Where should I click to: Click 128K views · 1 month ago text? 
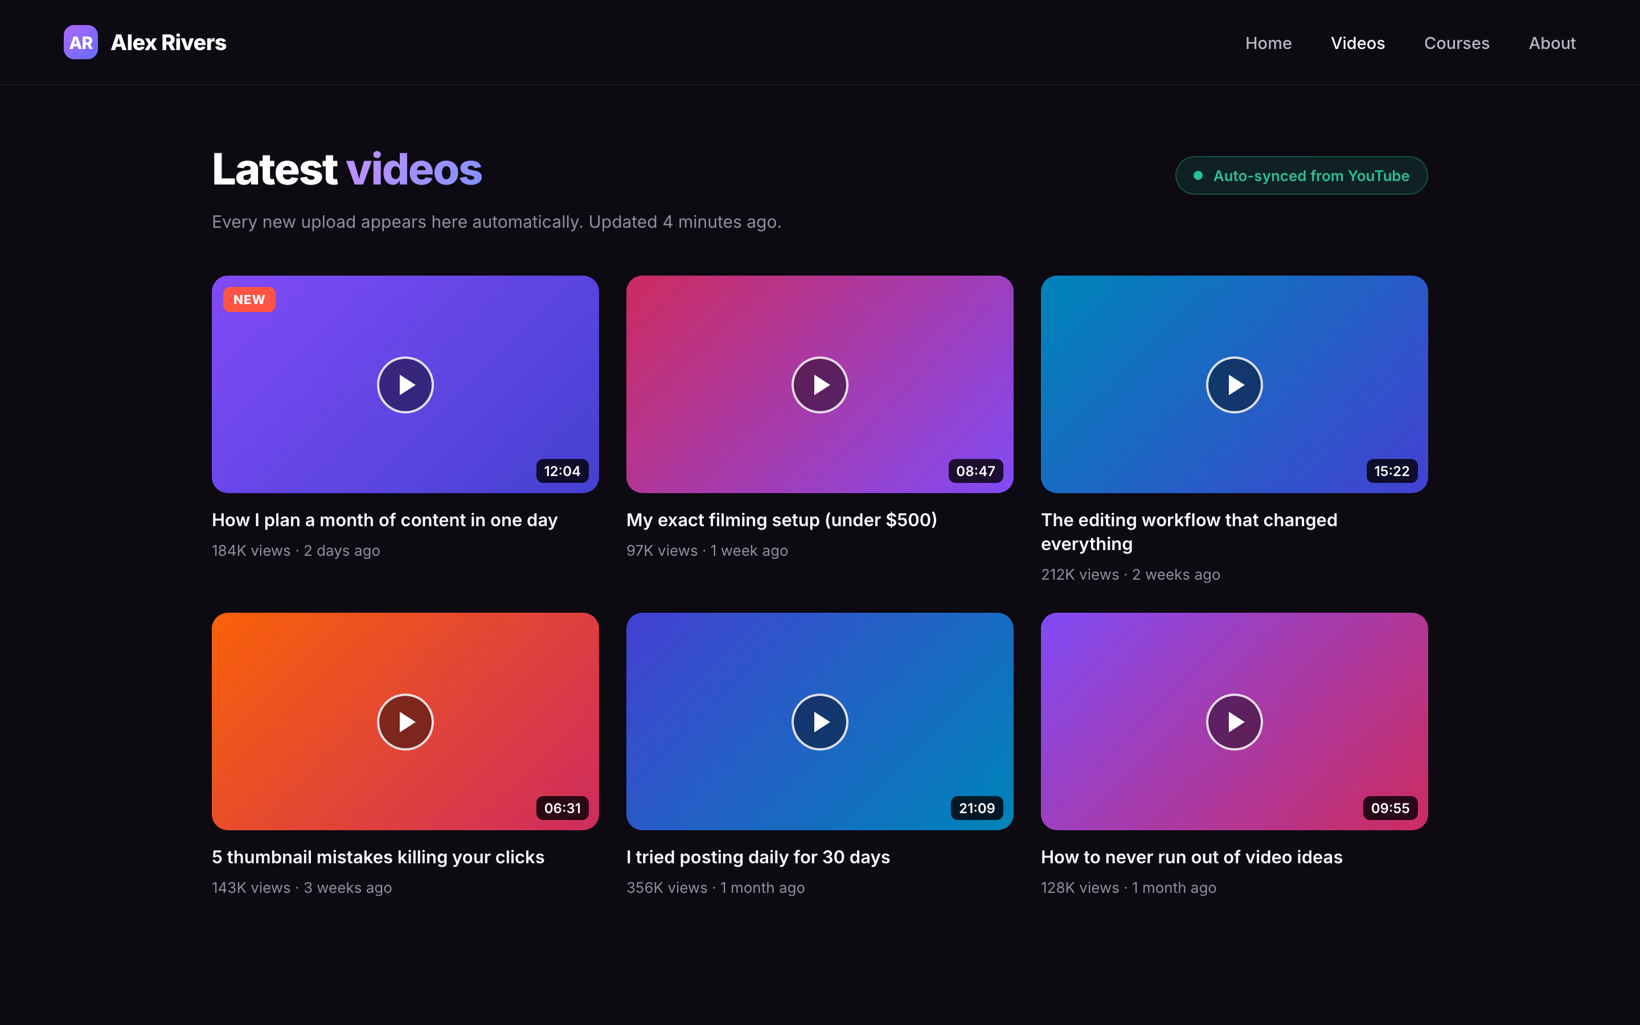(1128, 888)
